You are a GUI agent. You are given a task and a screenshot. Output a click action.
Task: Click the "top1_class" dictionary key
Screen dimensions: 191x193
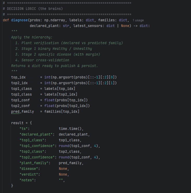pos(32,140)
